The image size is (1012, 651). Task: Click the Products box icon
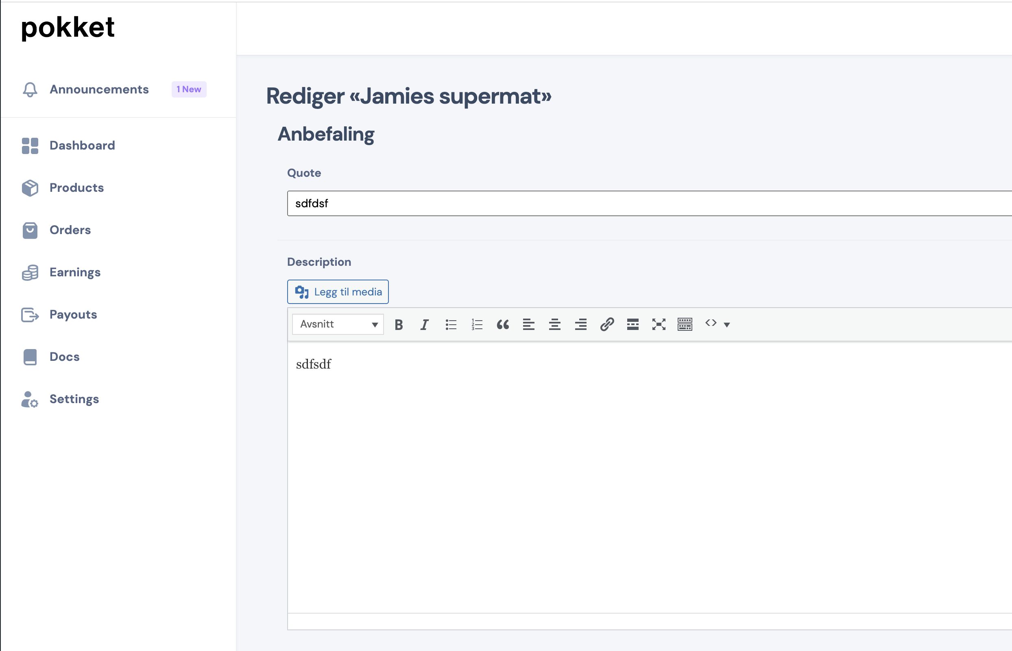[x=30, y=188]
